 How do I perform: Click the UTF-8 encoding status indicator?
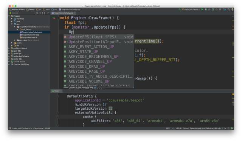178,128
